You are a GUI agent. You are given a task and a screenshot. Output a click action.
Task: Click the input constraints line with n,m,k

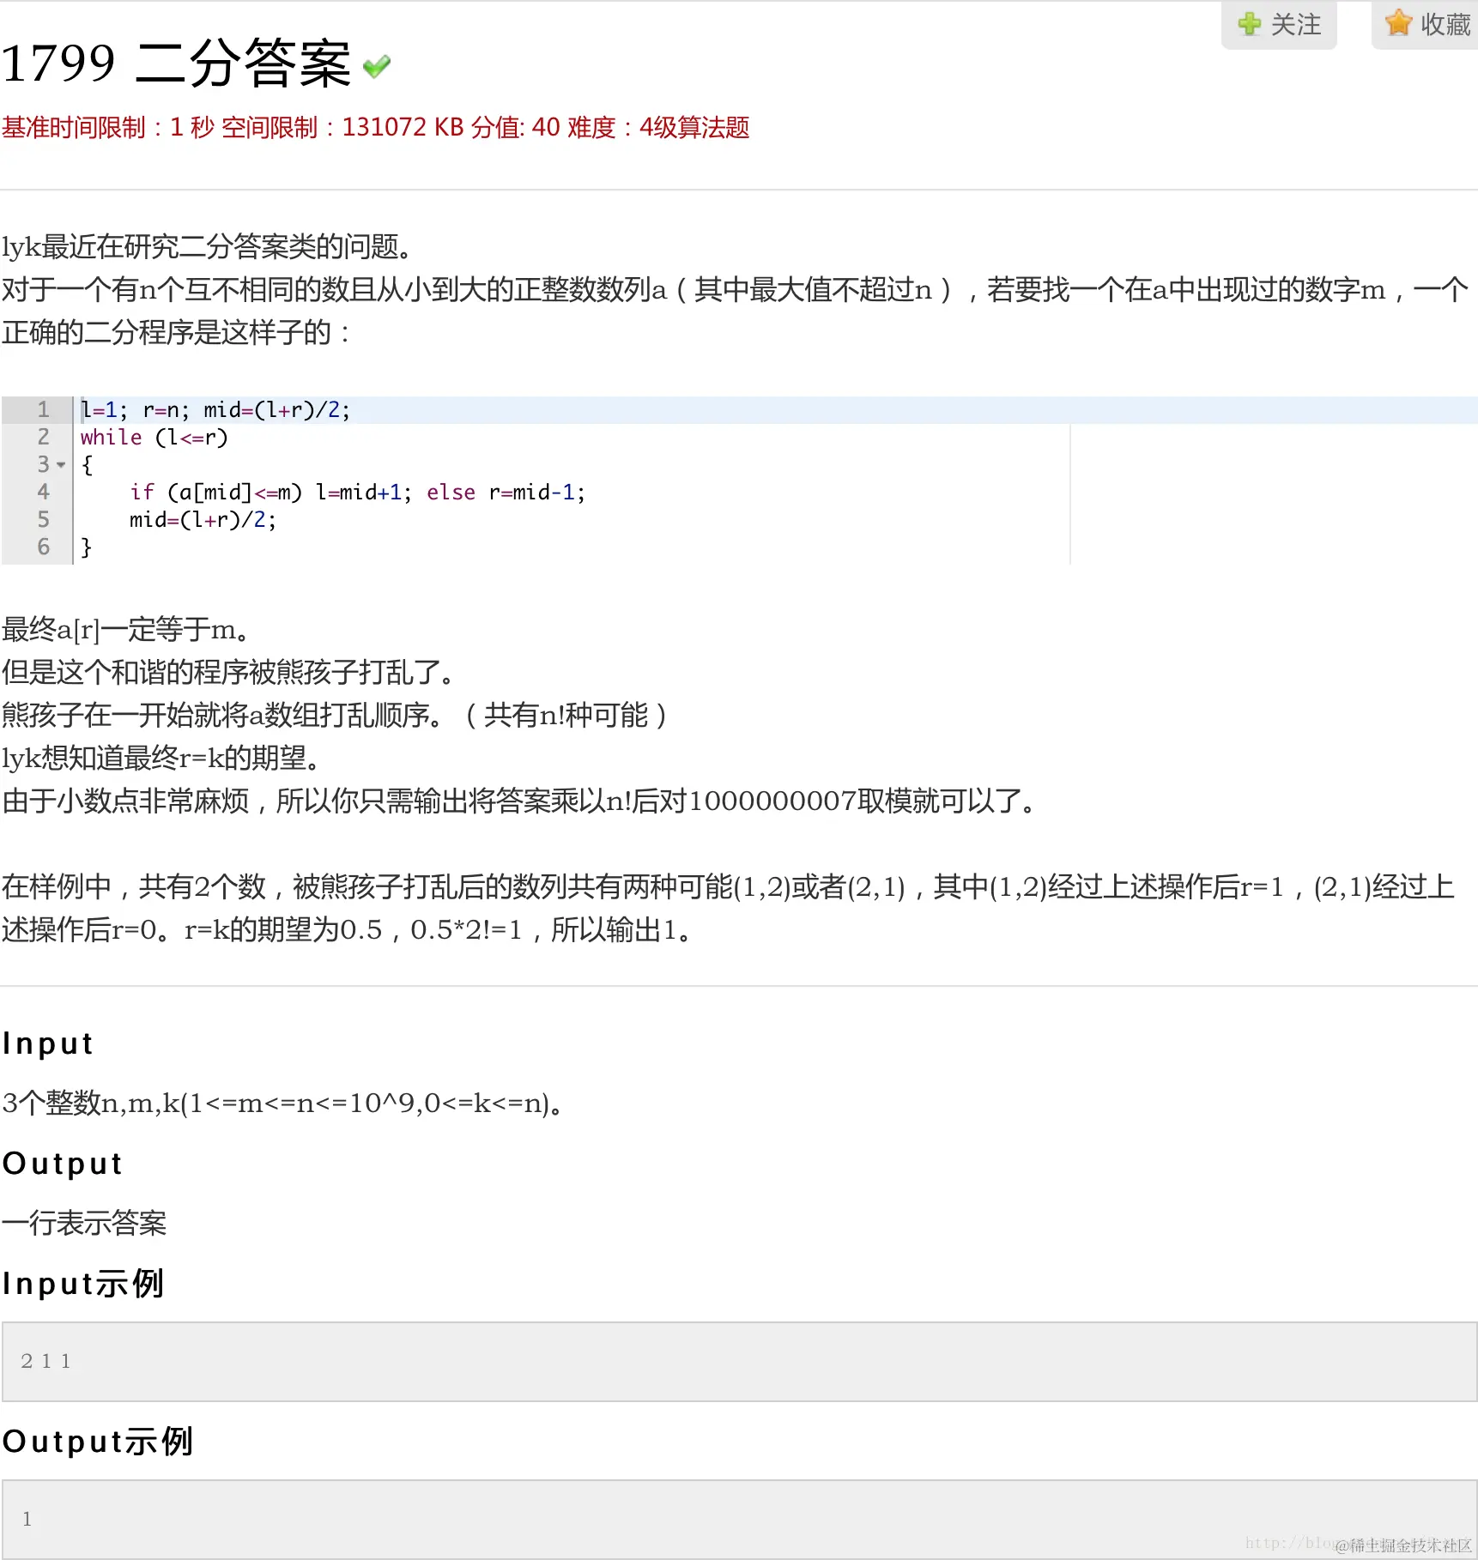pos(283,1103)
